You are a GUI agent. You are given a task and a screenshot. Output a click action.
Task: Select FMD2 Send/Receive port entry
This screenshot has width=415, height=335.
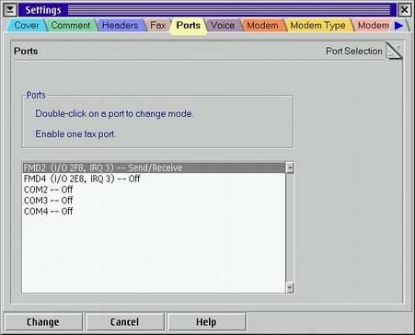[154, 167]
